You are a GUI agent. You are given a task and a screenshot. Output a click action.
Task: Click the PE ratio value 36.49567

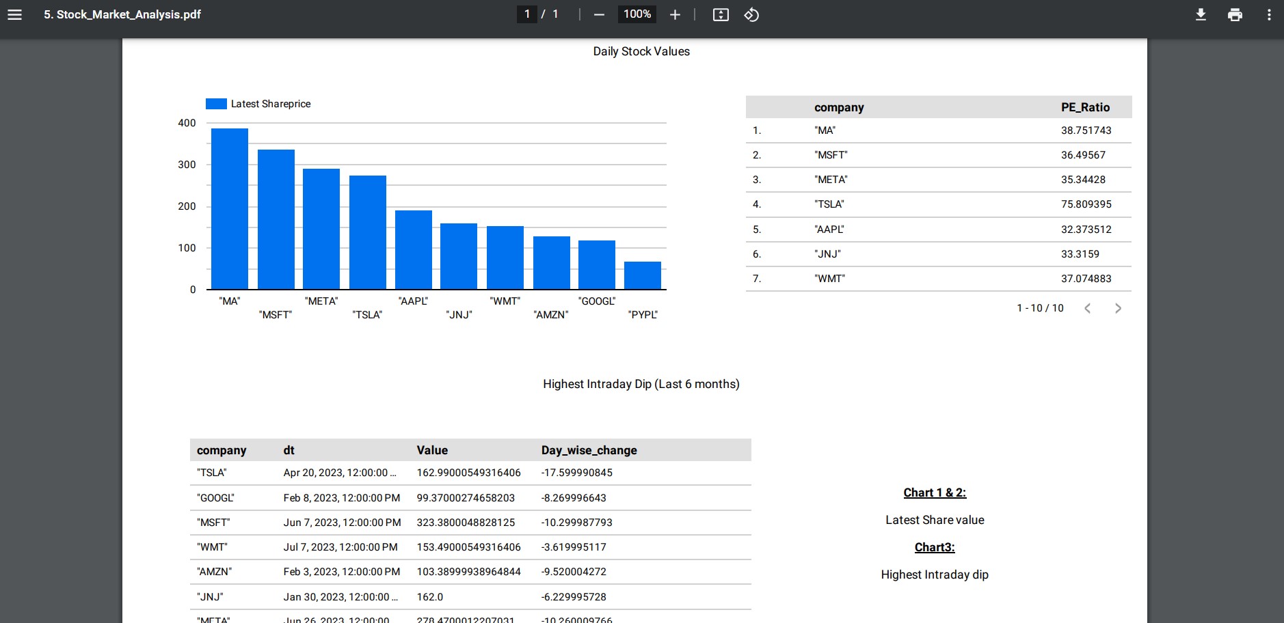pyautogui.click(x=1083, y=155)
